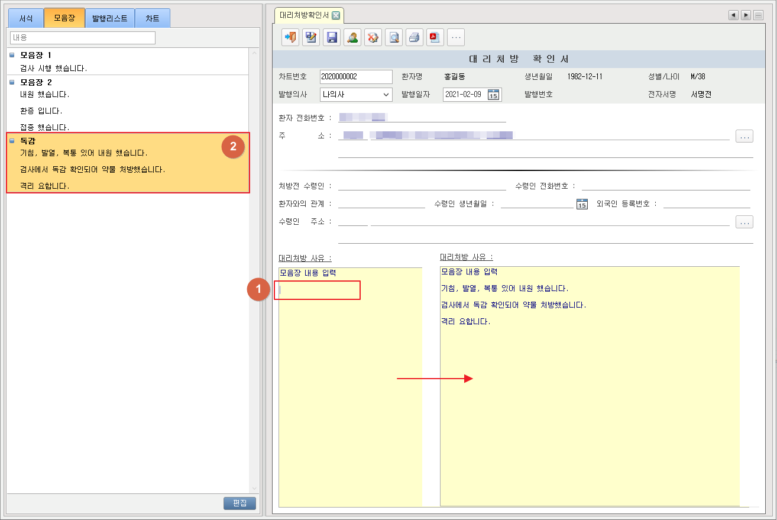This screenshot has height=520, width=777.
Task: Click the patient search person icon
Action: tap(352, 37)
